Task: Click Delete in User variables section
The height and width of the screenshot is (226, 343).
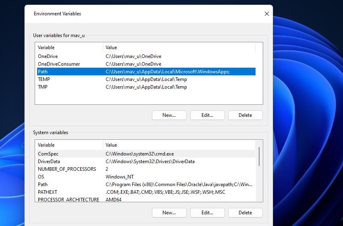Action: (245, 115)
